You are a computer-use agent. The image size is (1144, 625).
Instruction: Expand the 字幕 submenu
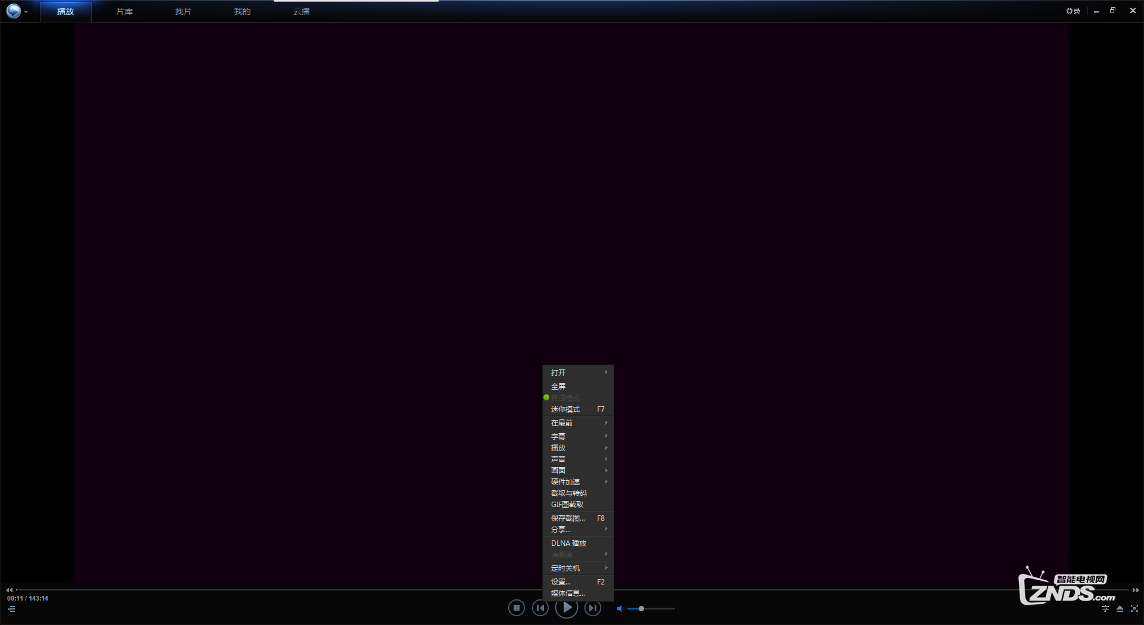(578, 437)
